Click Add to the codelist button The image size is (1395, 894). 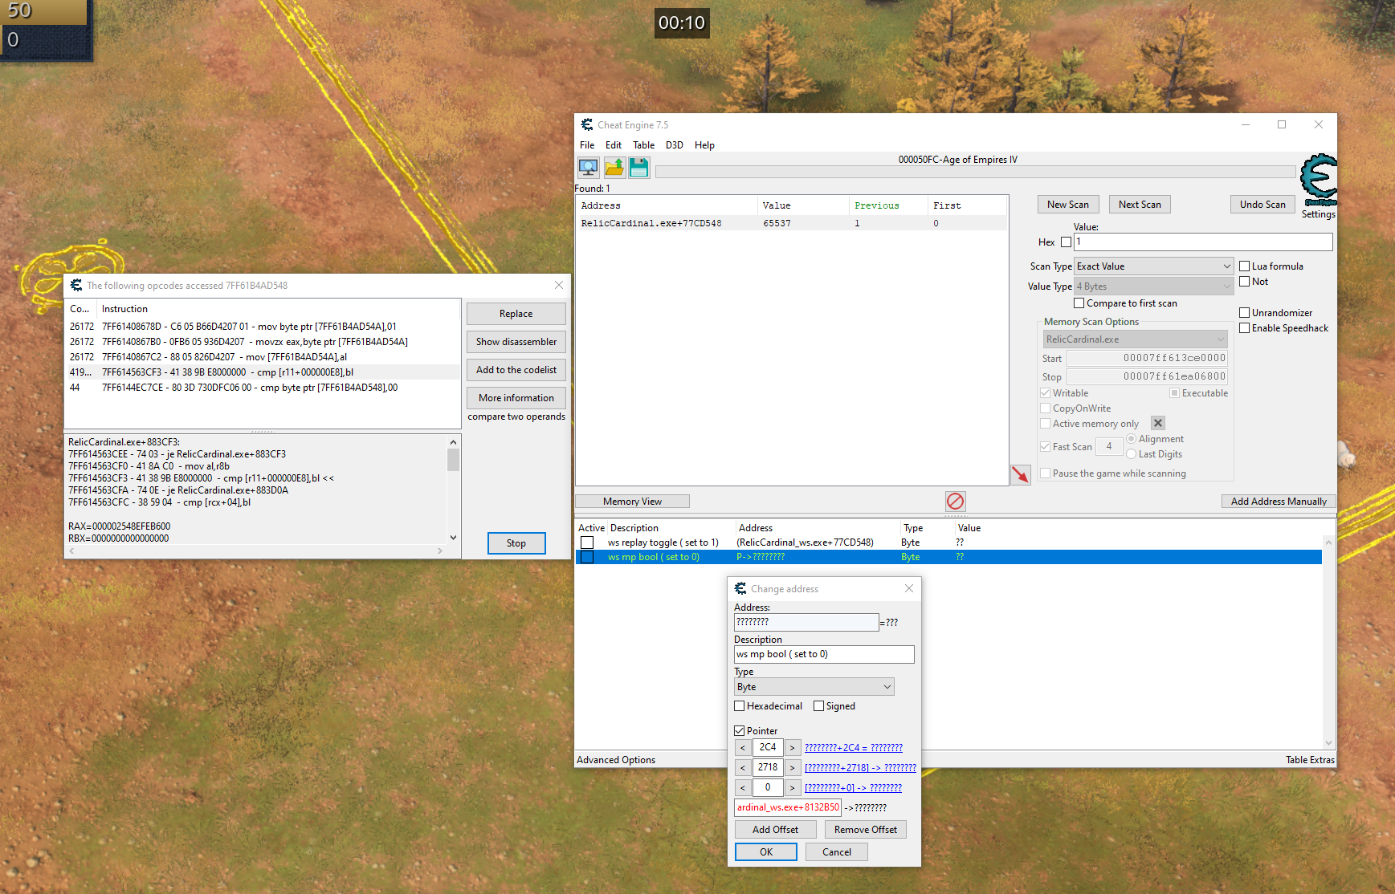coord(516,370)
